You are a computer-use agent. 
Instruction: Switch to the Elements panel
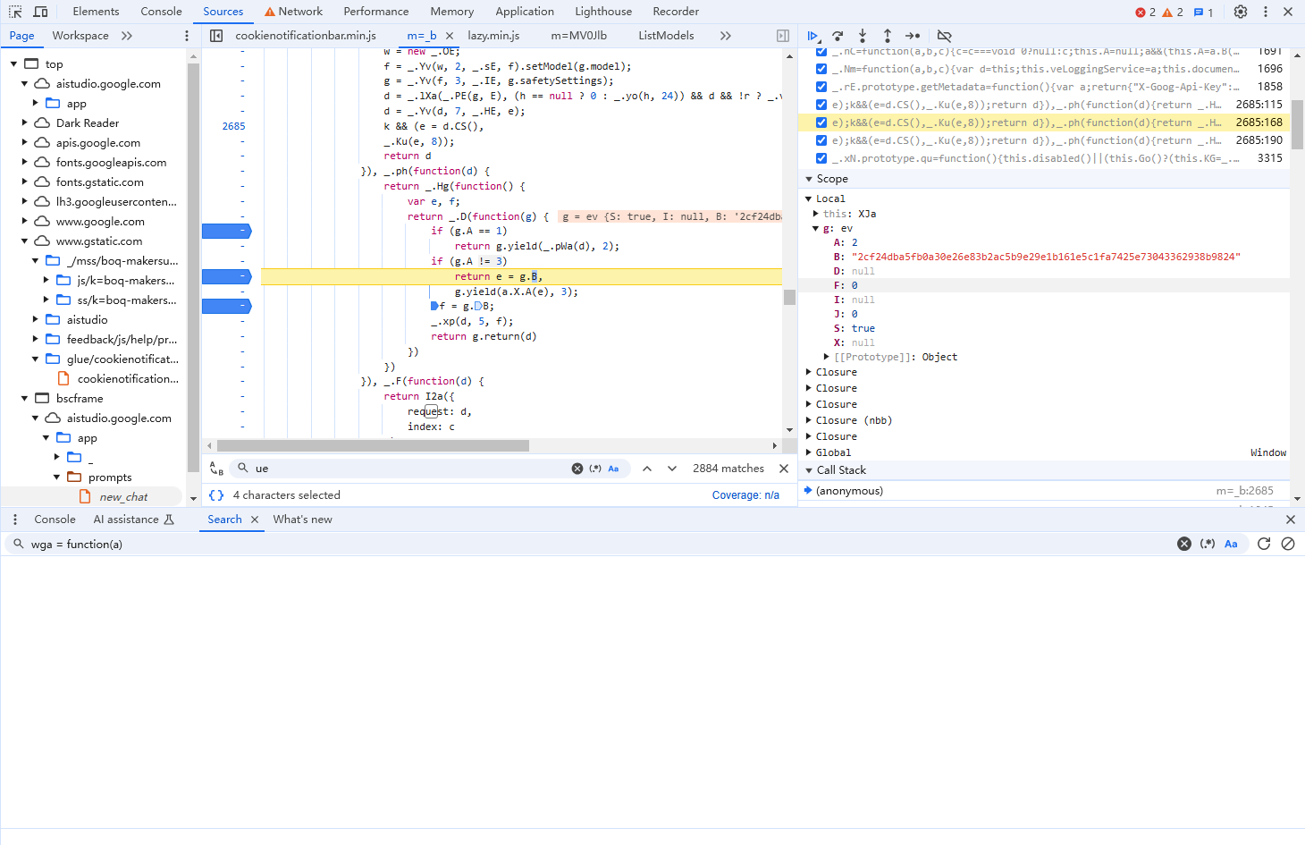click(96, 12)
